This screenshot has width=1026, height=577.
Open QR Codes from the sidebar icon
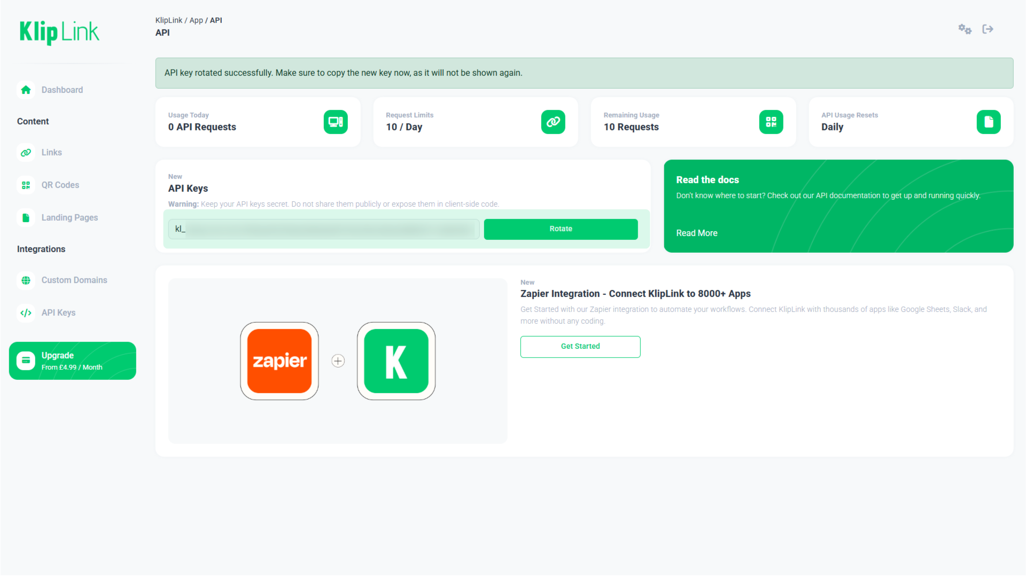coord(26,185)
